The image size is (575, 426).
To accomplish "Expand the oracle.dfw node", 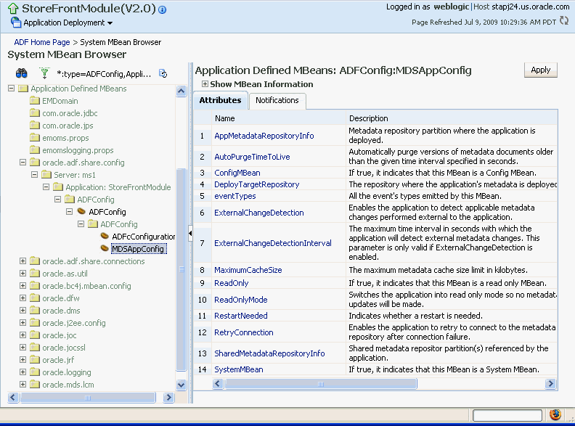I will tap(23, 298).
